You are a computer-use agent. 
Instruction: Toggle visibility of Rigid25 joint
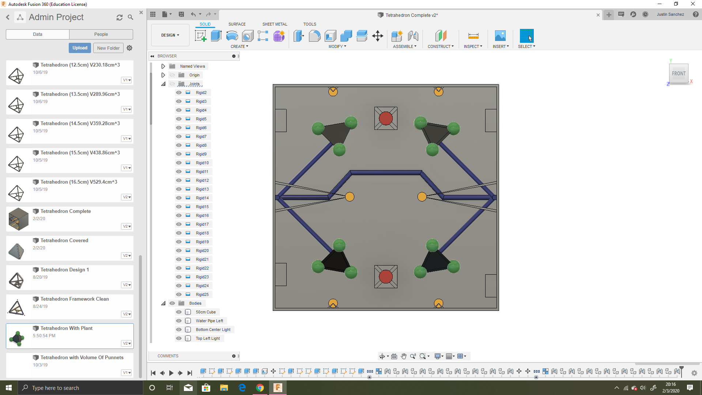point(179,294)
